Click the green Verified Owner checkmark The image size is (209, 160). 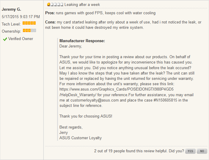[5, 39]
